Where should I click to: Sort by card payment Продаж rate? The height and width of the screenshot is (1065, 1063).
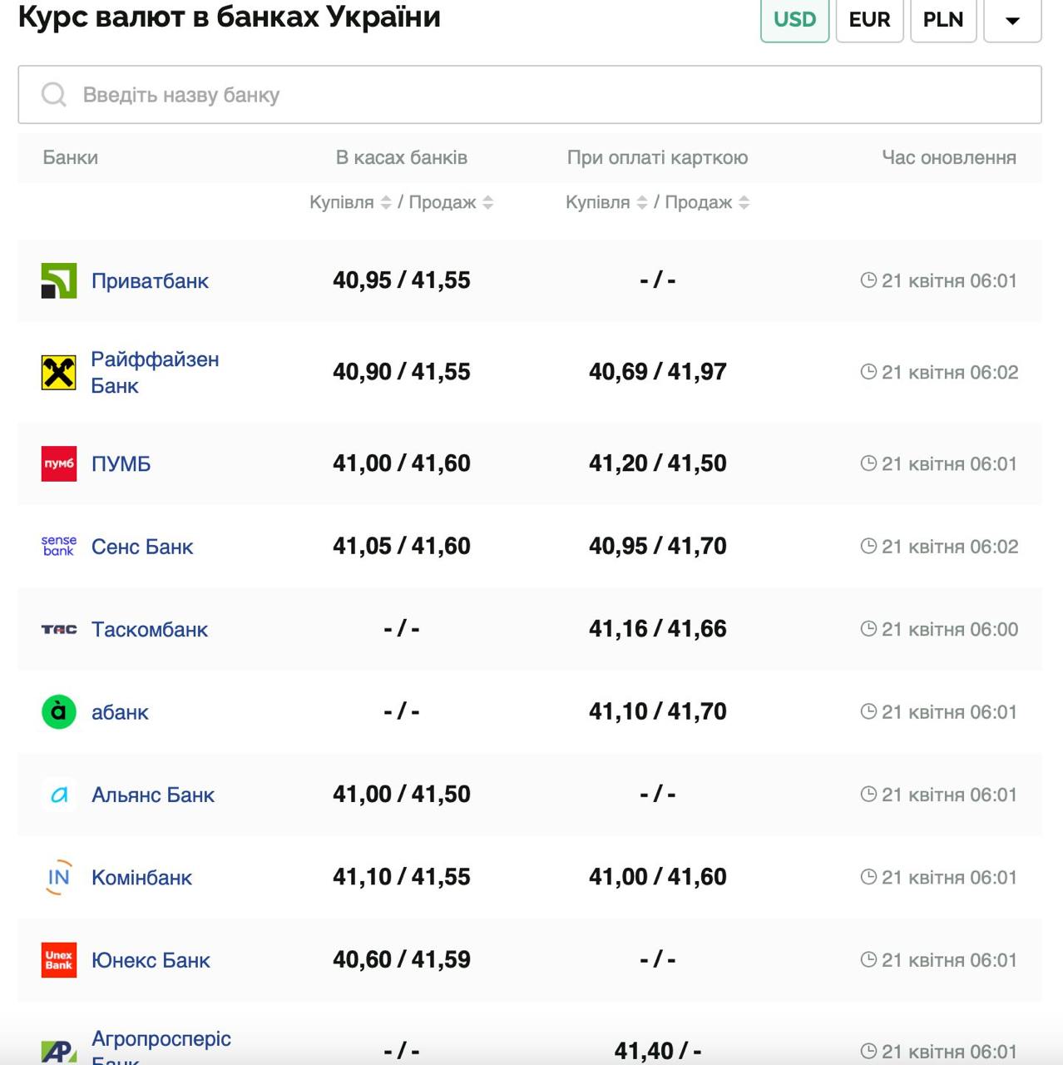[744, 202]
